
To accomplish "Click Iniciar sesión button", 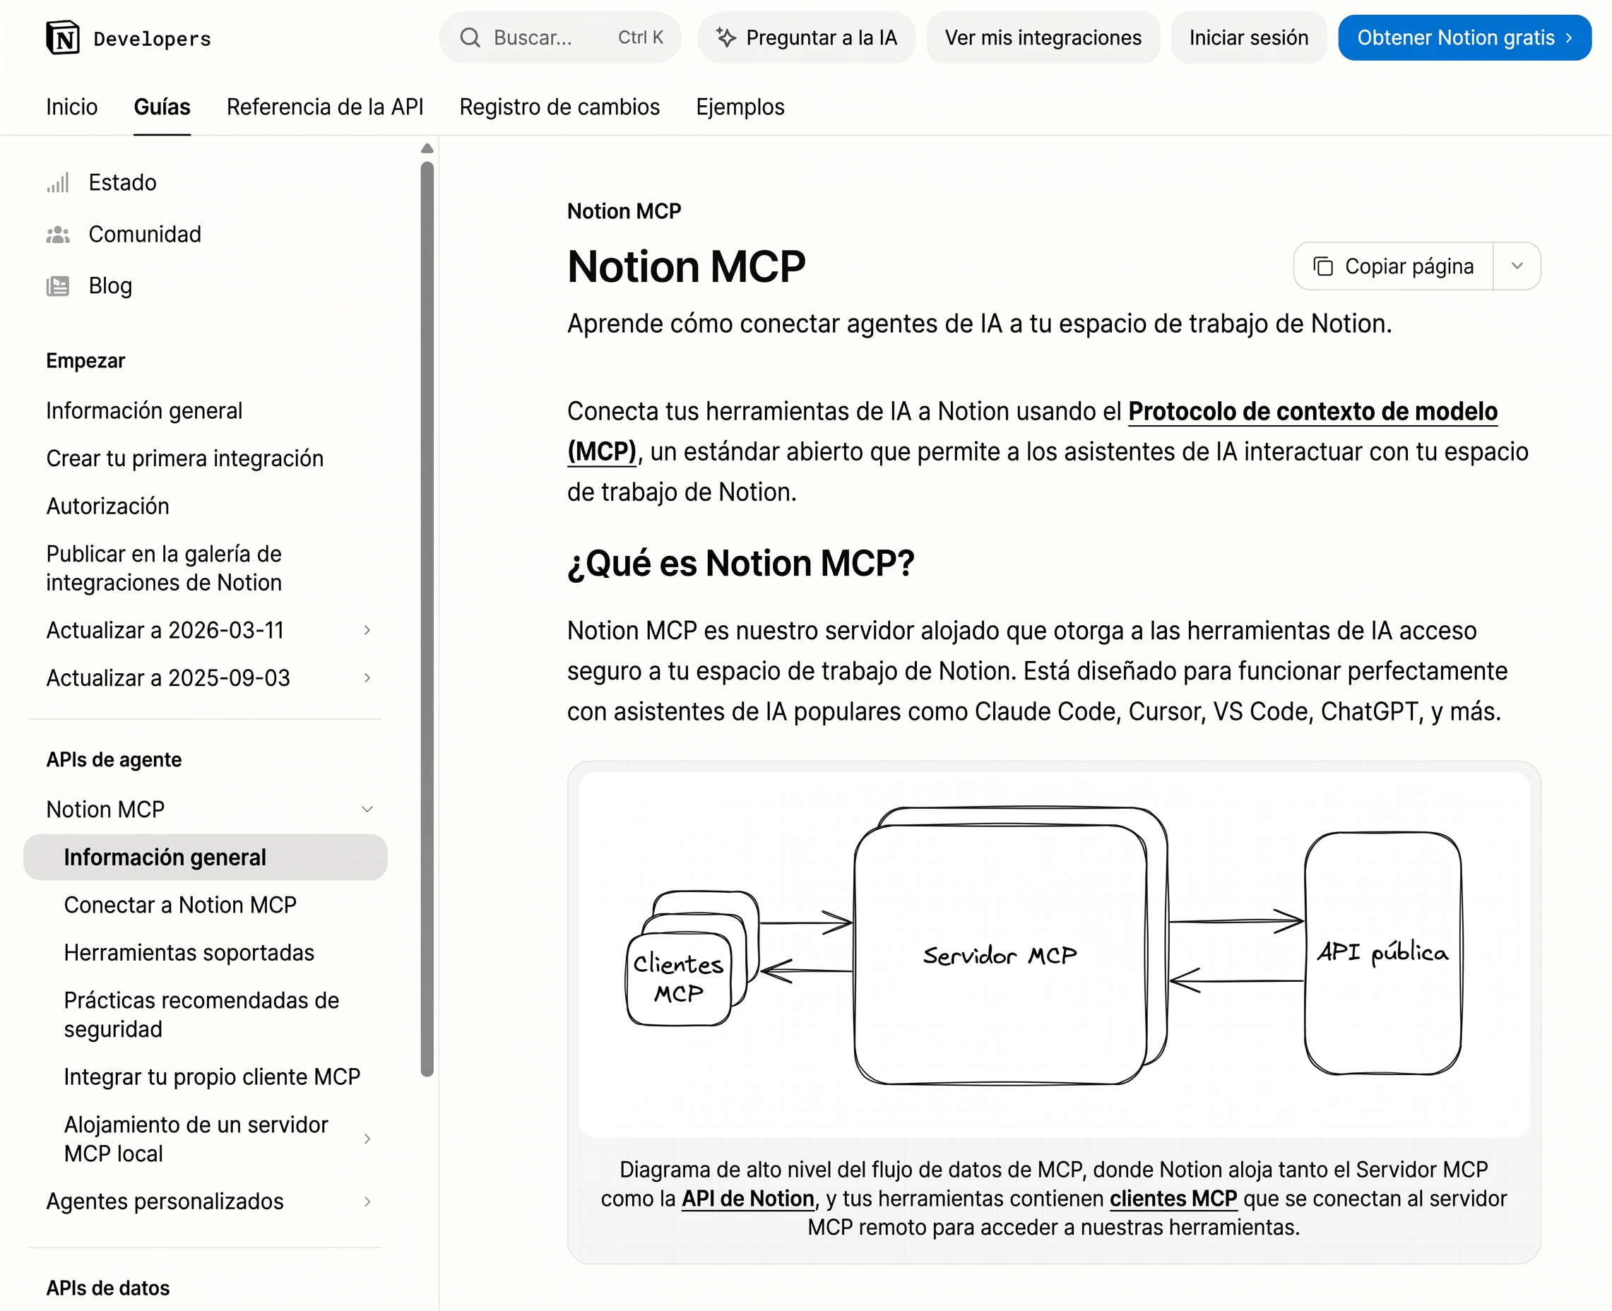I will point(1249,37).
